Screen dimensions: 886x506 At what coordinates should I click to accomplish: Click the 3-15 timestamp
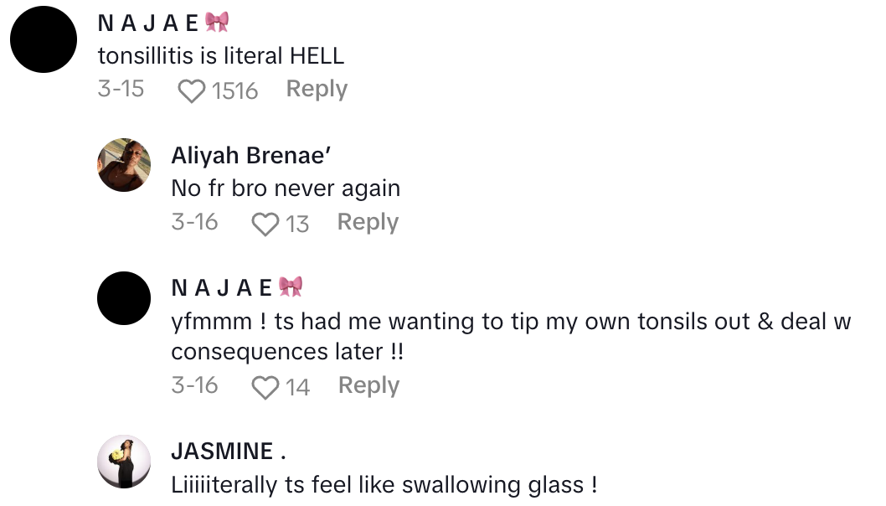point(121,89)
